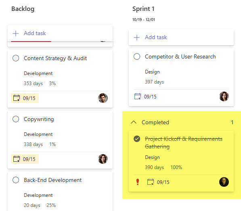Screen dimensions: 241x211
Task: Mark Back-End Development as complete
Action: coord(16,180)
